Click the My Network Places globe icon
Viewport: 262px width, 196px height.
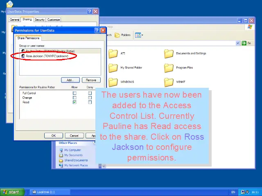point(61,165)
